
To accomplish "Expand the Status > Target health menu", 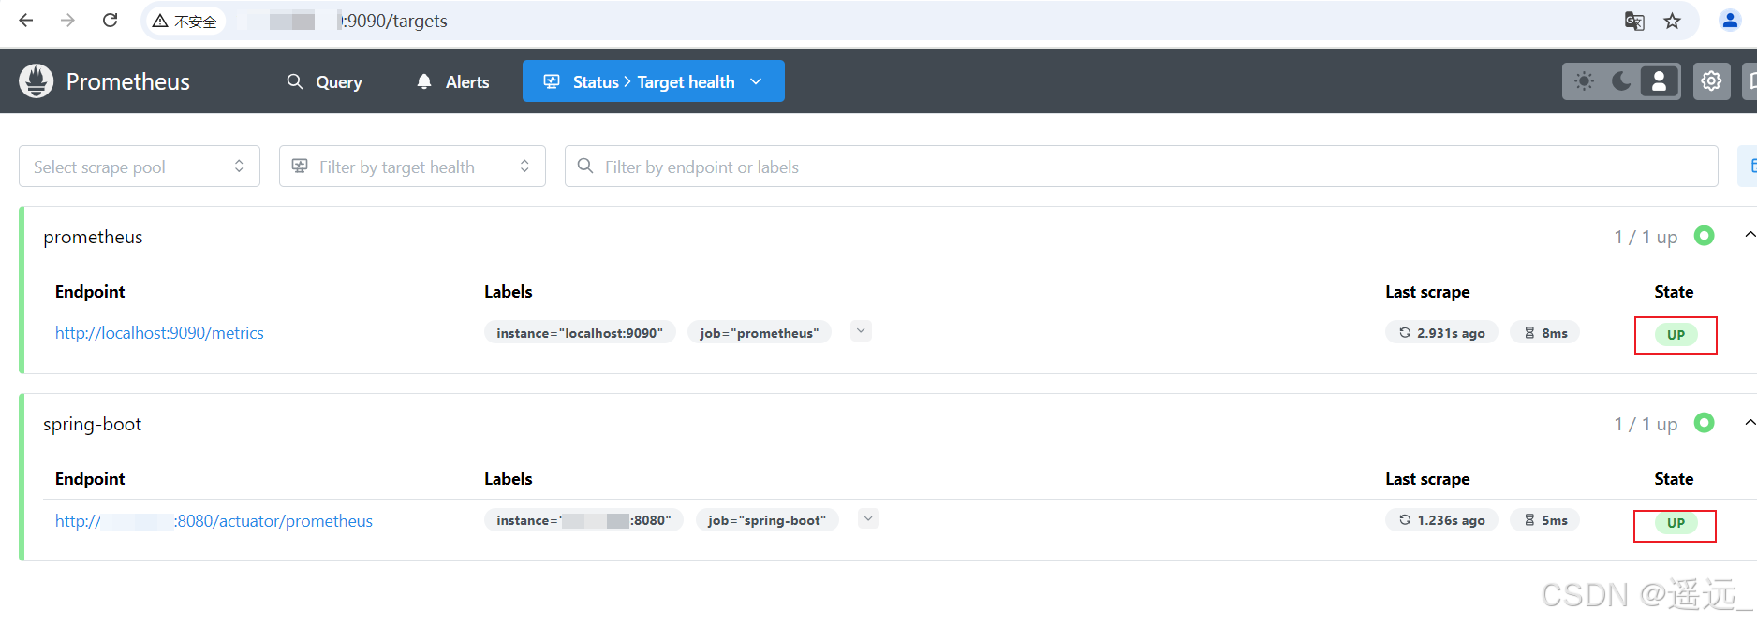I will (654, 81).
